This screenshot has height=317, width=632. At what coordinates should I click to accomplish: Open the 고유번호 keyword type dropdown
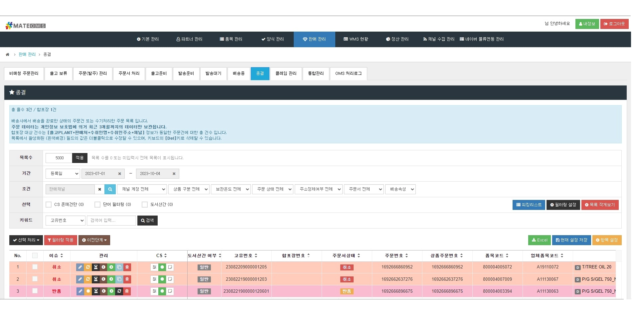coord(66,221)
